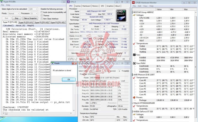Click the CPU-Z title bar icon
Screen dimensions: 198x122
pos(68,2)
